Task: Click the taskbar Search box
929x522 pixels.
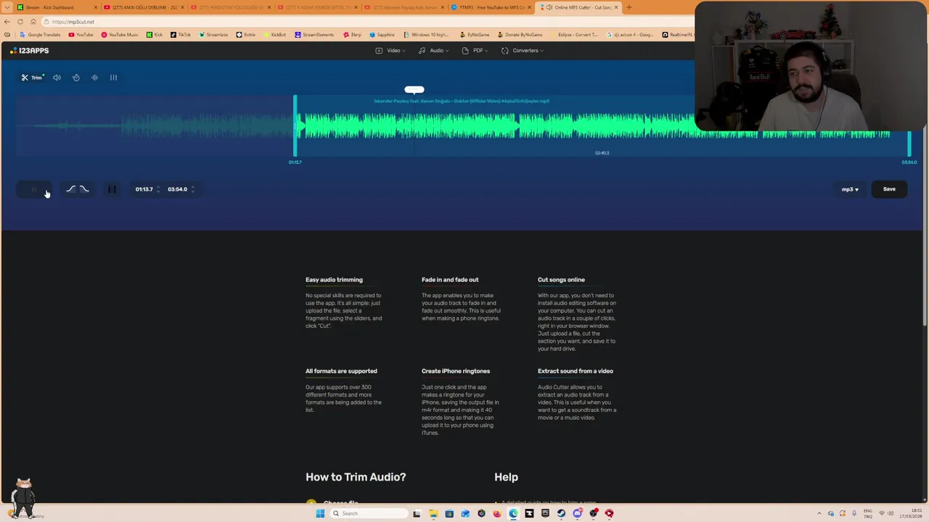Action: pyautogui.click(x=369, y=513)
